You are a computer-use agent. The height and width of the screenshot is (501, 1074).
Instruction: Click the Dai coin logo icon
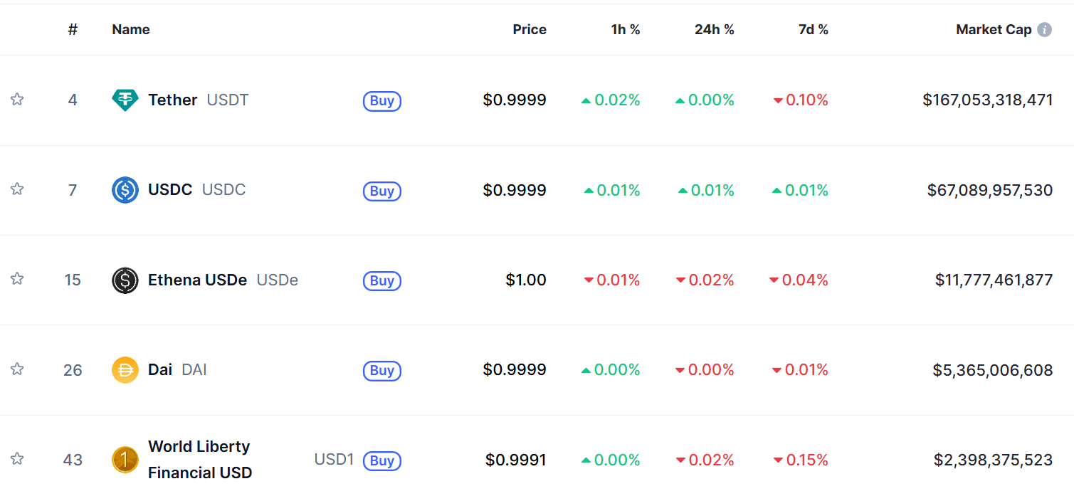click(125, 370)
